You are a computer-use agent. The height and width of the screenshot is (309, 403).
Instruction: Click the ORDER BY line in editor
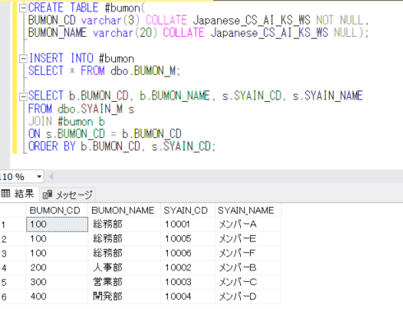coord(122,146)
